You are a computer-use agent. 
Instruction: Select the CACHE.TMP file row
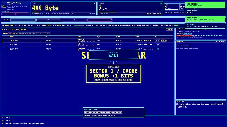[x=88, y=41]
